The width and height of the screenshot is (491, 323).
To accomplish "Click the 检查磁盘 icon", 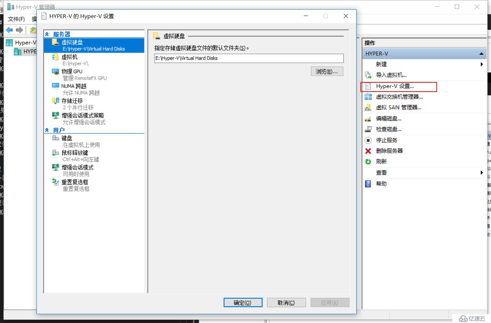I will pos(368,129).
